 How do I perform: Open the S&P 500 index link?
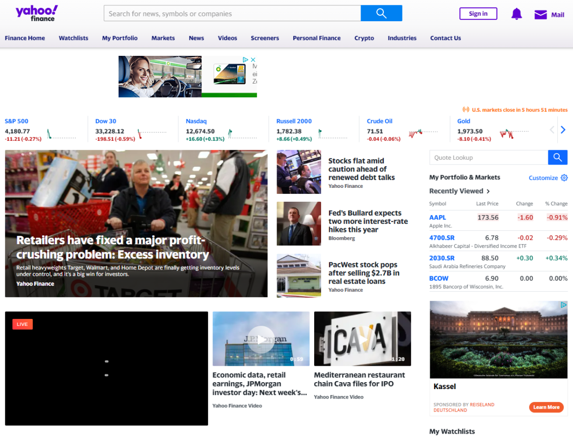[x=16, y=121]
